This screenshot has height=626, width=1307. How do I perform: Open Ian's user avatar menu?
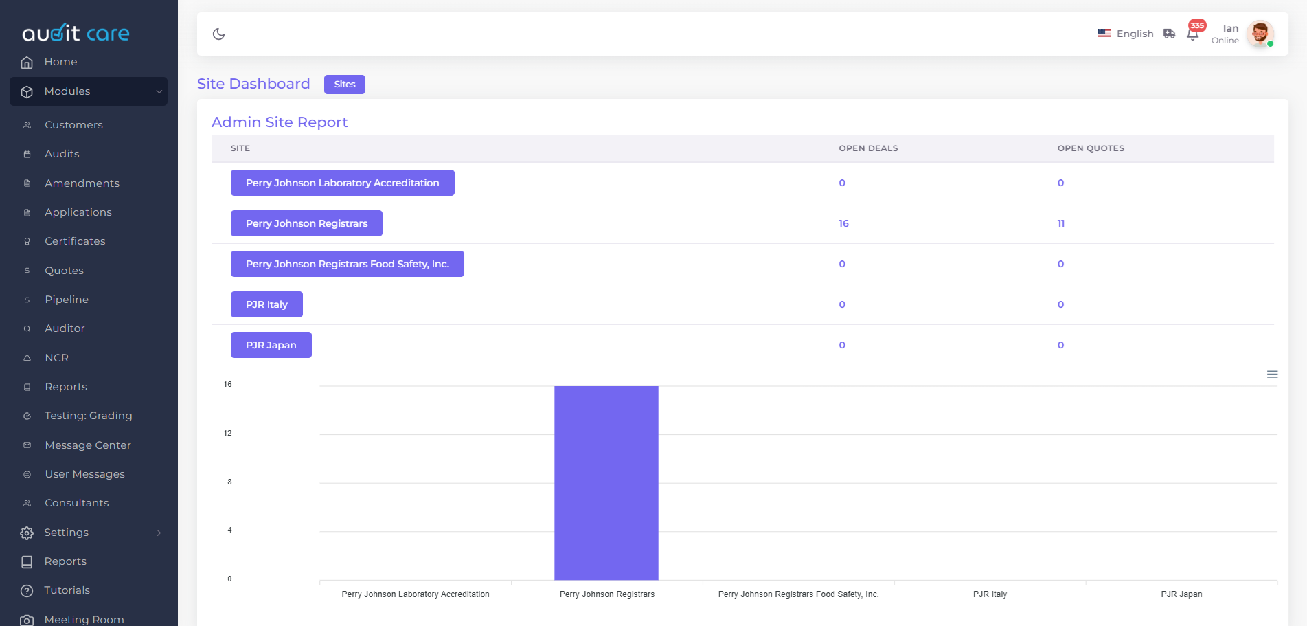(1260, 34)
